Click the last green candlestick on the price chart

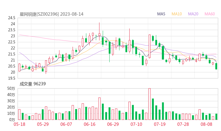pyautogui.click(x=216, y=66)
